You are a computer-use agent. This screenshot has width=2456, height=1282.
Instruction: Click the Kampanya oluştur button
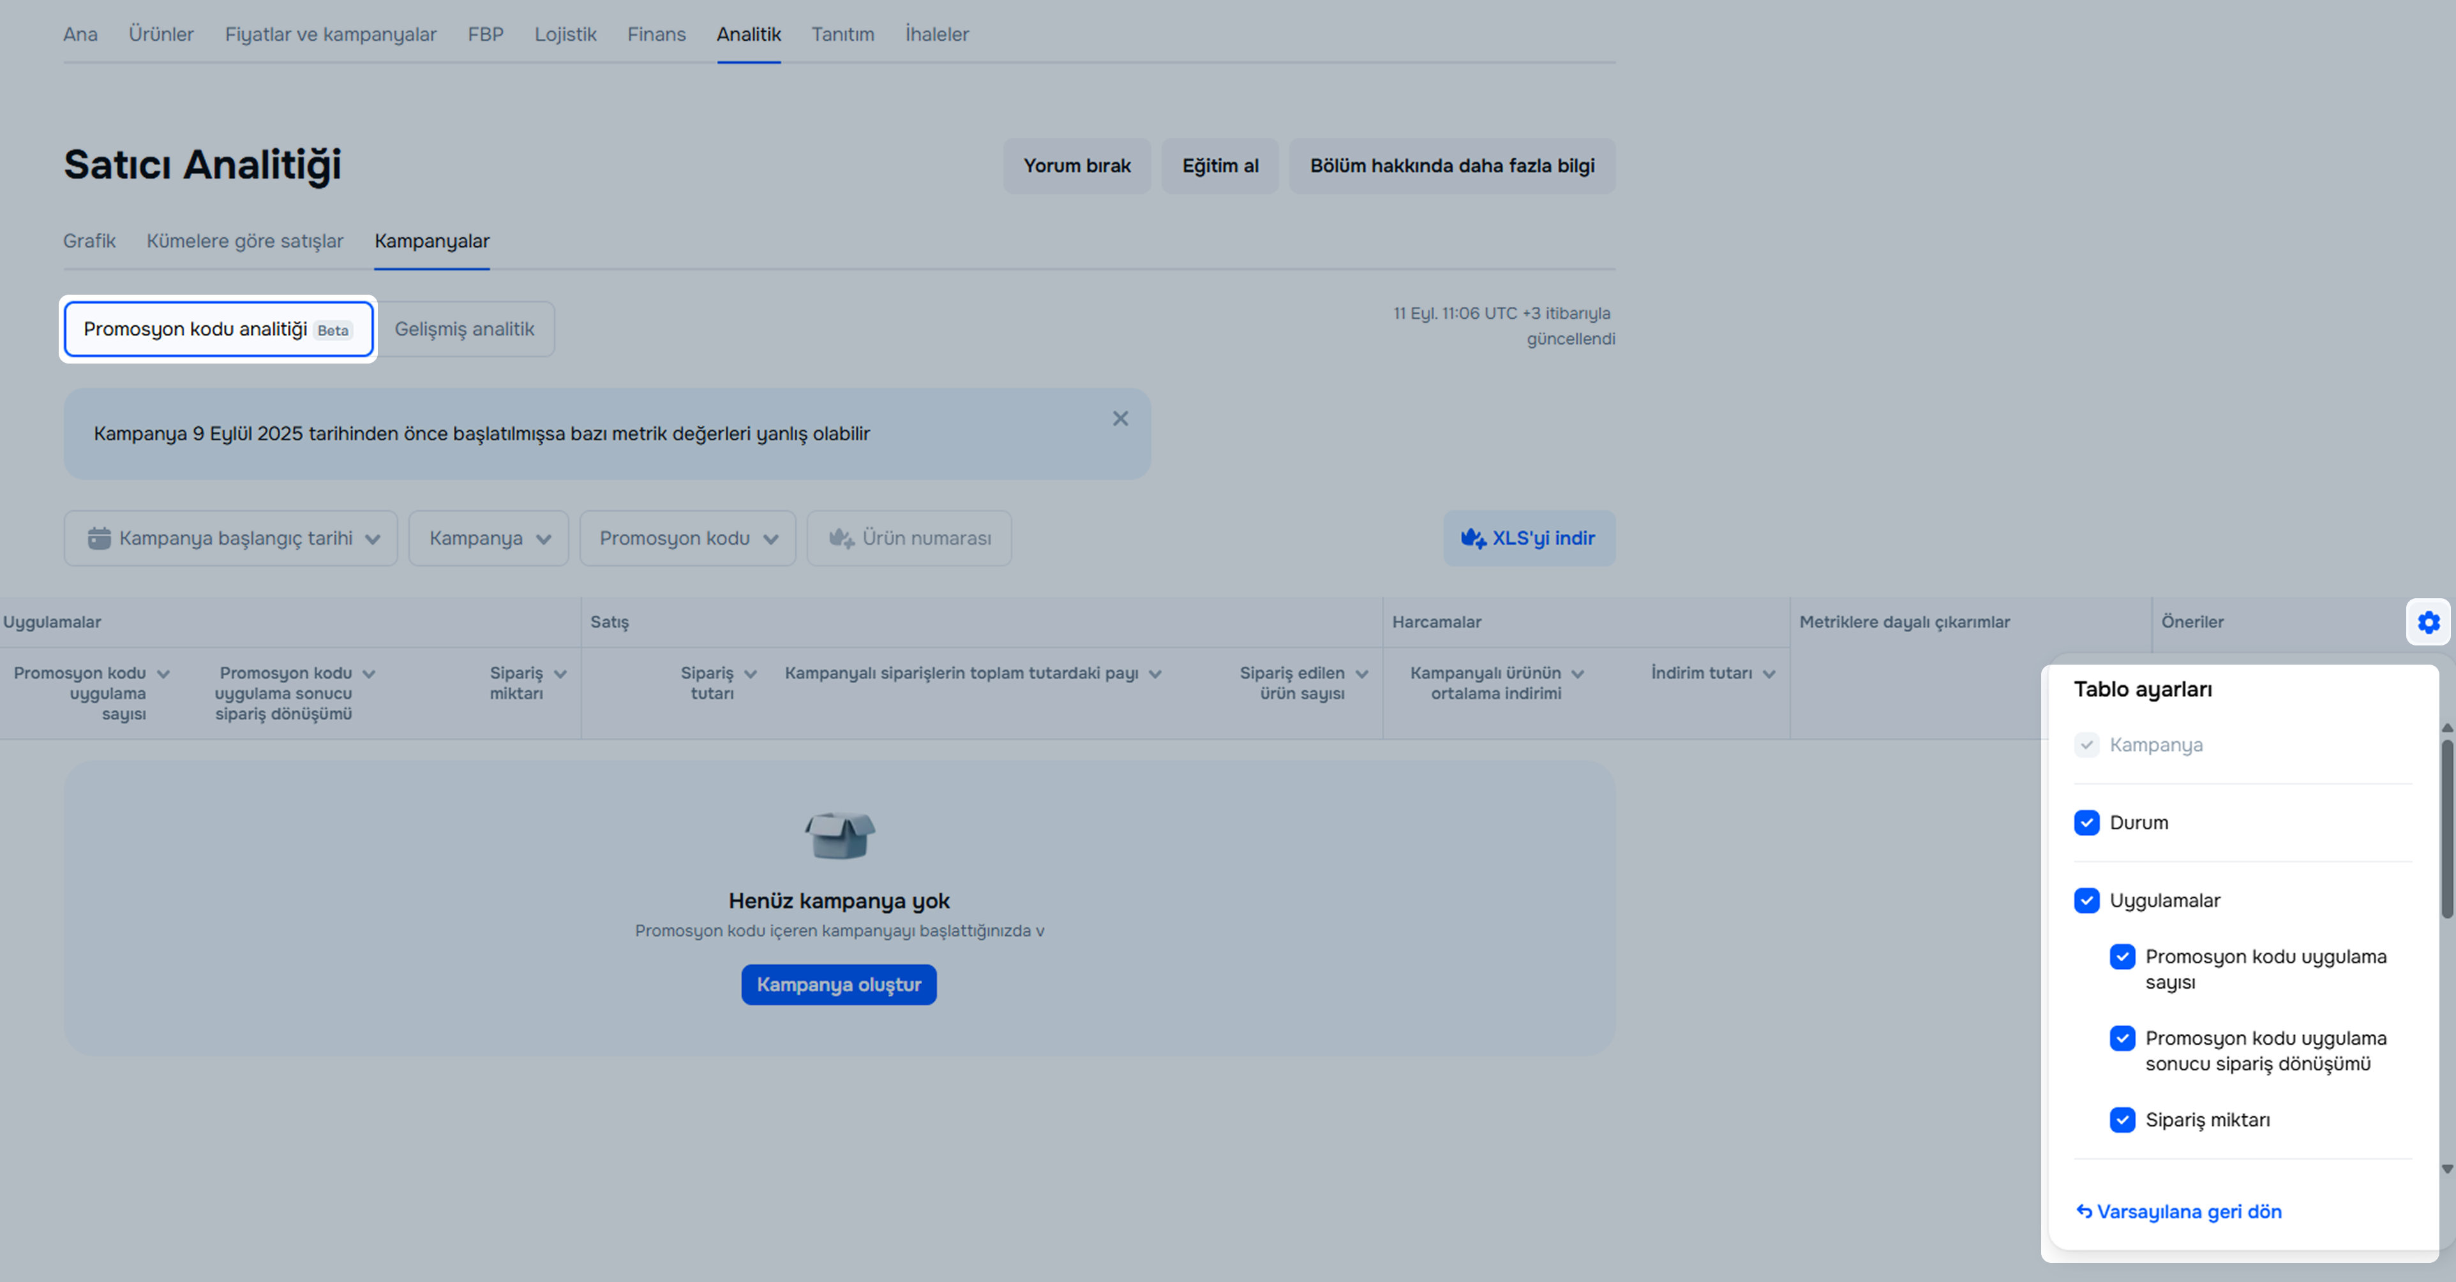[838, 985]
